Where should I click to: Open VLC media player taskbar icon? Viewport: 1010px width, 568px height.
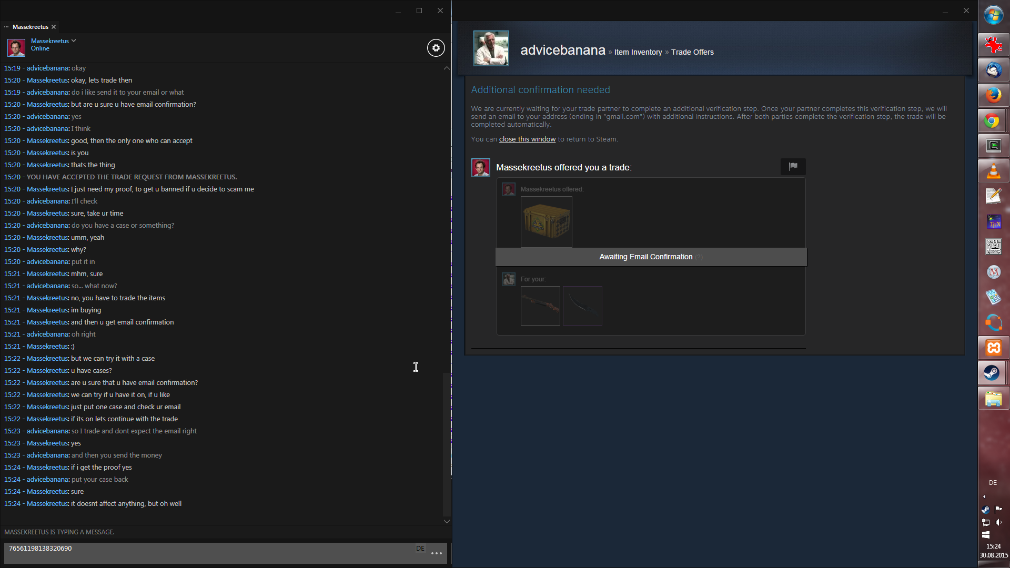[x=993, y=171]
